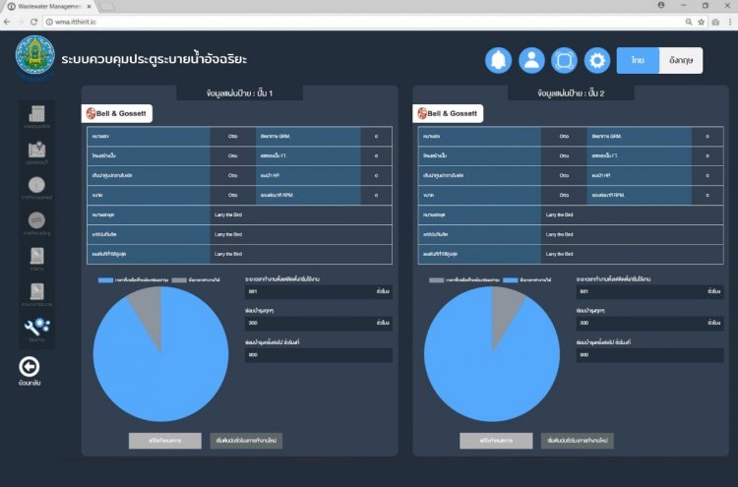Select the wrench-and-gears maintenance sidebar icon
Screen dimensions: 738x487
pos(36,327)
